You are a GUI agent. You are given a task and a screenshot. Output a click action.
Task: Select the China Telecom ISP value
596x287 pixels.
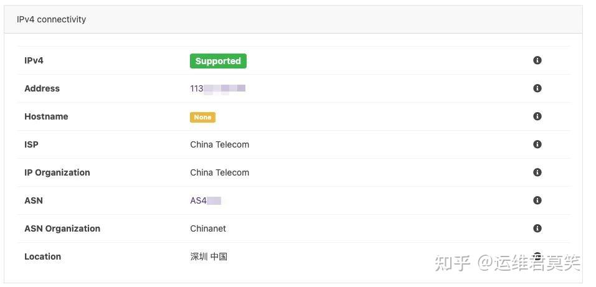tap(219, 144)
